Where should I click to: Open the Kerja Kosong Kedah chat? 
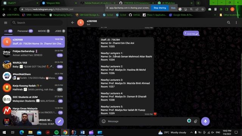pyautogui.click(x=33, y=88)
